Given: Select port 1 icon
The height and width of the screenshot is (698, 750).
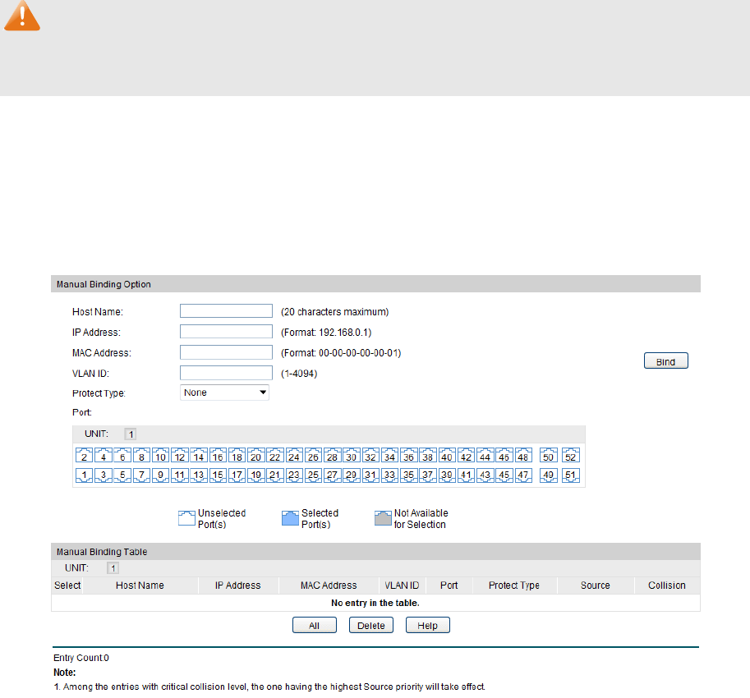Looking at the screenshot, I should coord(84,475).
